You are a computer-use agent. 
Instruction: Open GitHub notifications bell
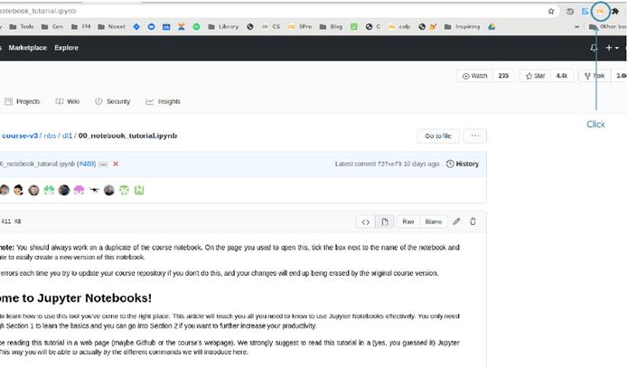[x=594, y=48]
